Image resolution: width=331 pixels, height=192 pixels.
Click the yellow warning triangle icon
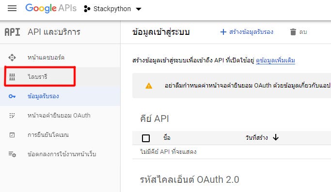click(x=149, y=86)
